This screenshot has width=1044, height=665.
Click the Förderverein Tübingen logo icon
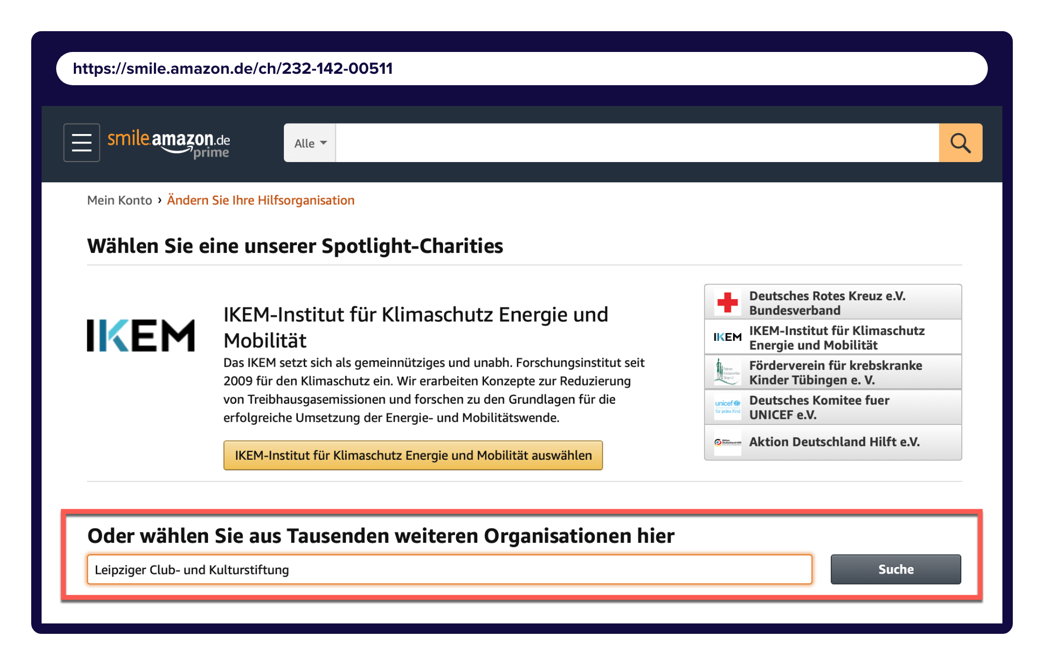click(x=727, y=372)
